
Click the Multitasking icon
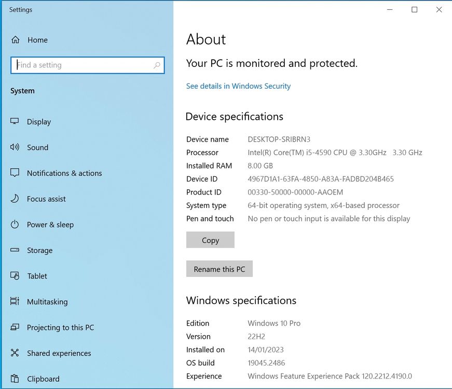click(x=15, y=302)
